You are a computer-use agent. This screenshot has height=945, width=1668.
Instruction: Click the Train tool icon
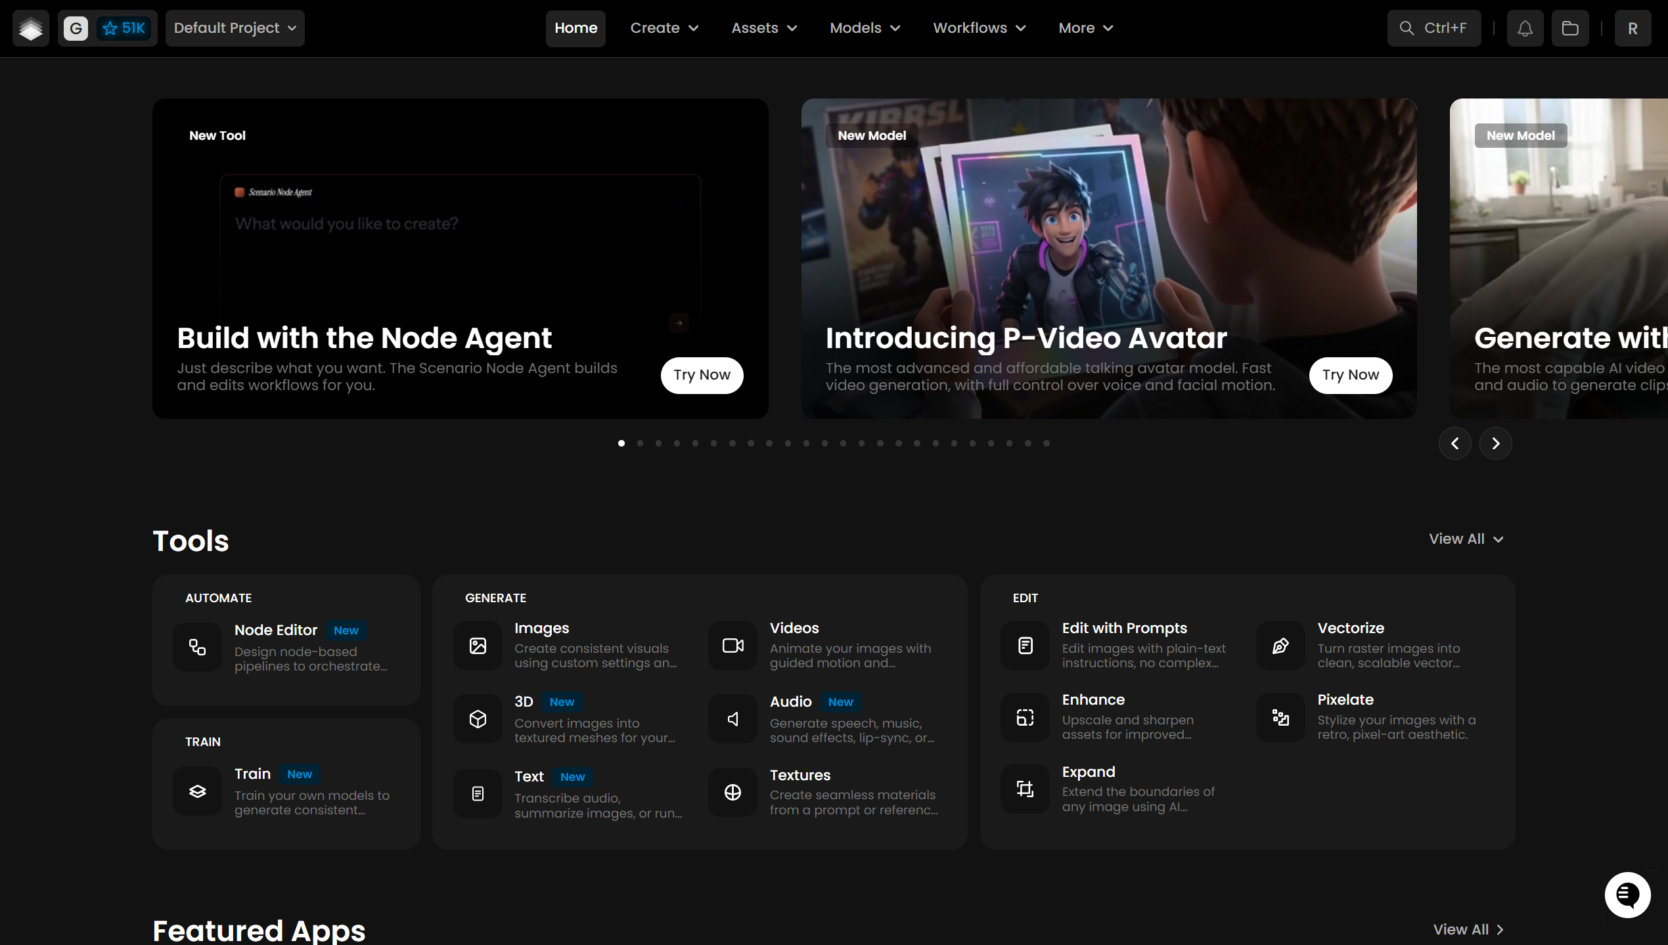[x=197, y=791]
